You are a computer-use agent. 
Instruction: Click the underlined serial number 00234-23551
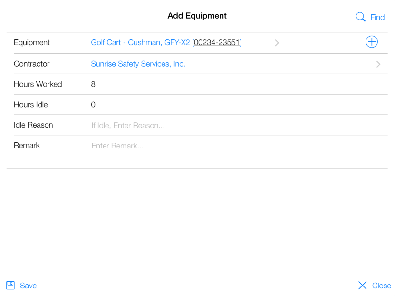tap(217, 43)
